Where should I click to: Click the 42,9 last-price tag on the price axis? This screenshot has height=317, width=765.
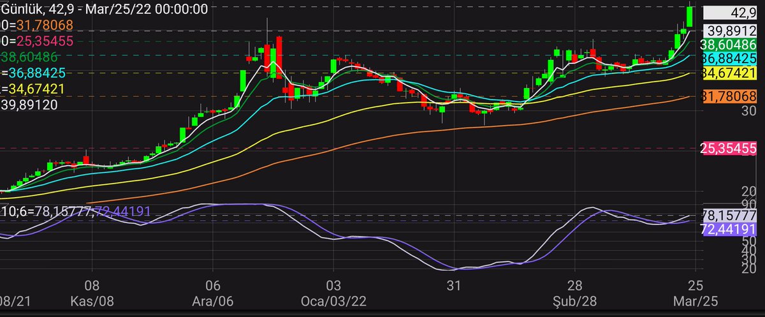point(729,13)
